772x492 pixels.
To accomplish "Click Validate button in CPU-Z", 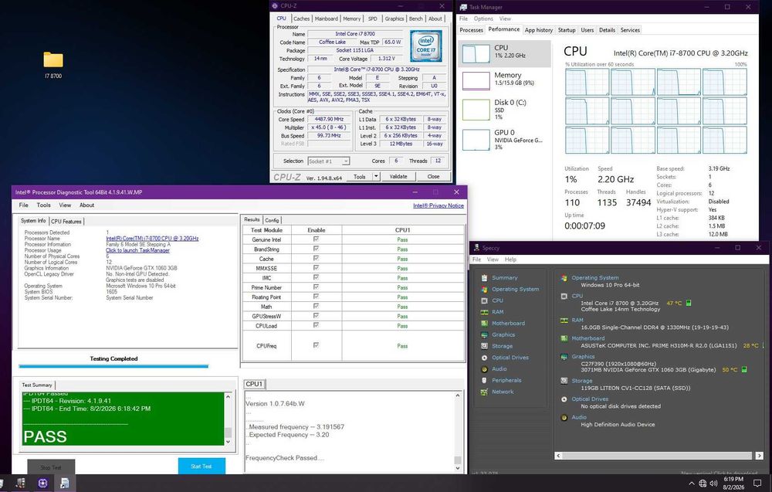I will [398, 176].
